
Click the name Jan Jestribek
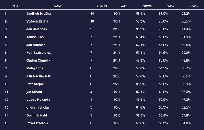pos(37,29)
